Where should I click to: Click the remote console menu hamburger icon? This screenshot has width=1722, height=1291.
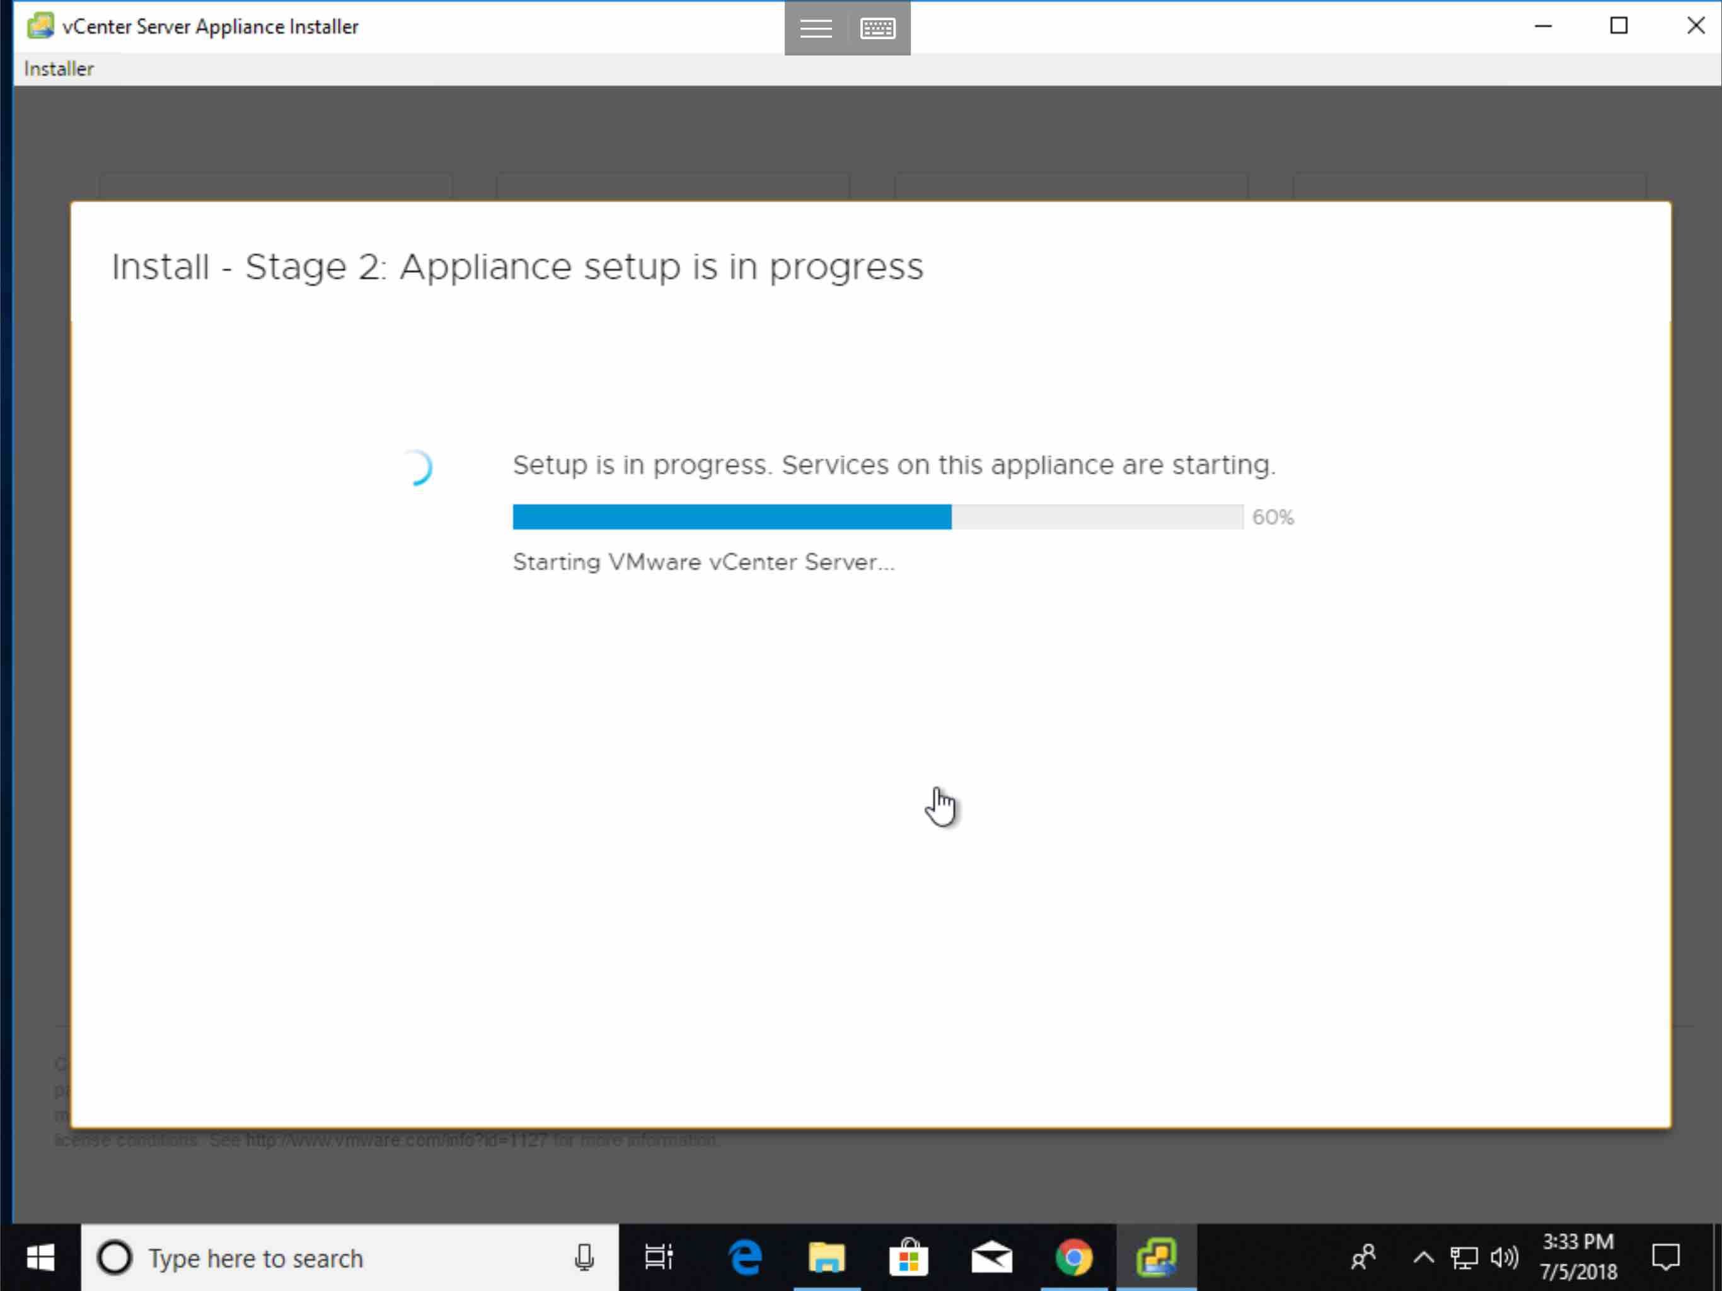click(x=815, y=28)
